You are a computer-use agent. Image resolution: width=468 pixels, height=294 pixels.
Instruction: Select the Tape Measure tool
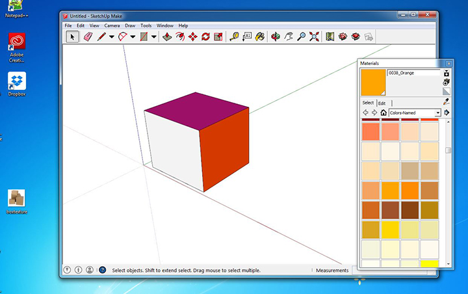point(234,36)
